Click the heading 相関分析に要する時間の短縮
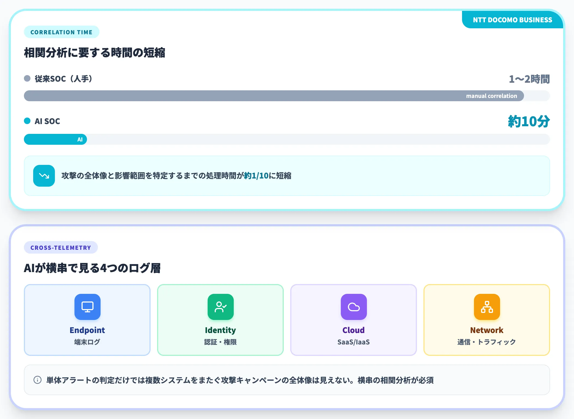574x419 pixels. [x=95, y=53]
